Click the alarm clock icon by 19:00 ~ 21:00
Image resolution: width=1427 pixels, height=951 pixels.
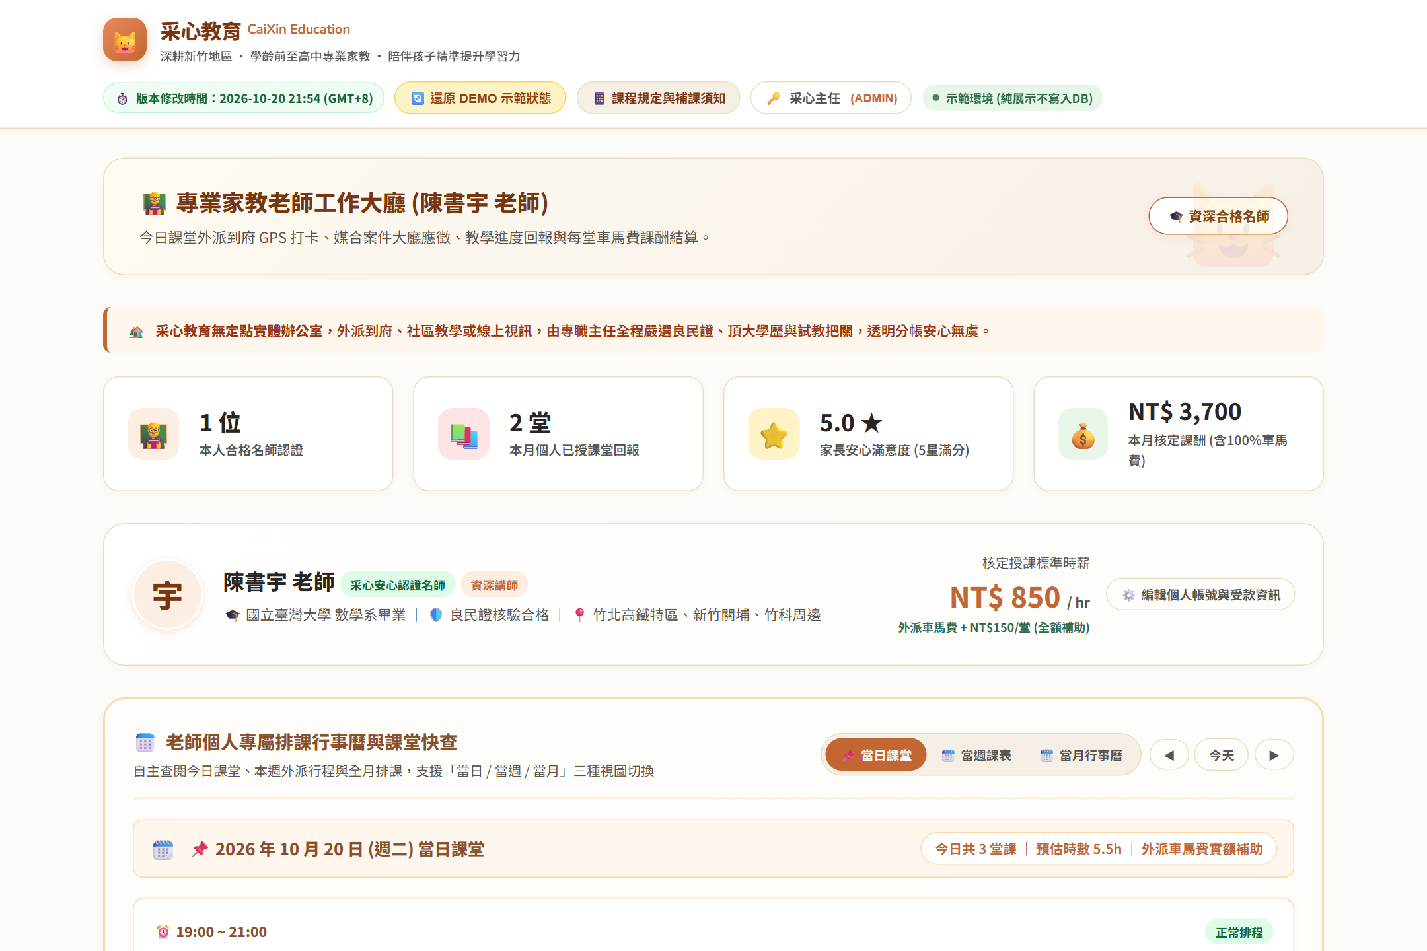163,932
